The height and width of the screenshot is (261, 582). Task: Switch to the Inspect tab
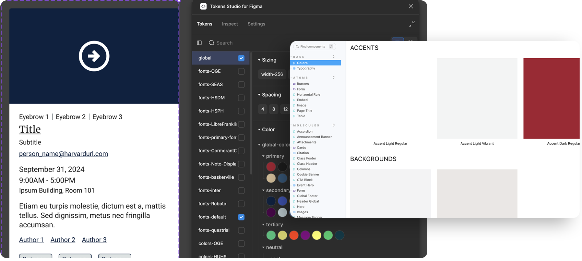230,24
